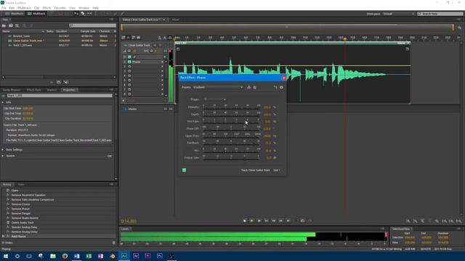Click the Loop Playback button in transport
The width and height of the screenshot is (465, 261).
coord(302,220)
